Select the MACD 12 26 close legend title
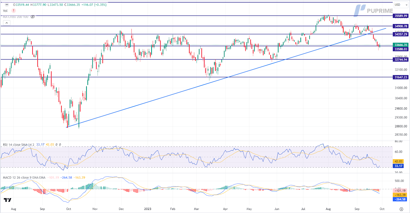 click(24, 177)
